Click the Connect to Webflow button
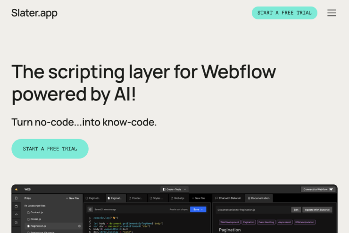 click(318, 190)
